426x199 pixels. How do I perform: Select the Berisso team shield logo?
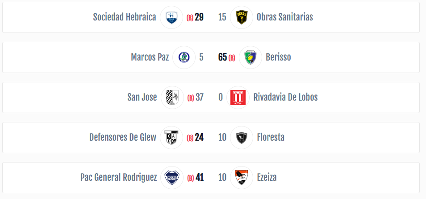pos(251,57)
